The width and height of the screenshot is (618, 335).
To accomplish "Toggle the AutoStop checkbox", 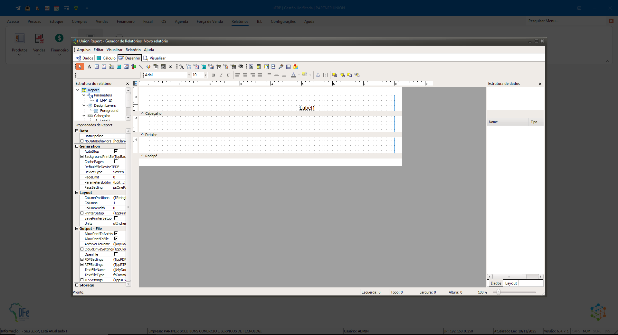I will (116, 151).
